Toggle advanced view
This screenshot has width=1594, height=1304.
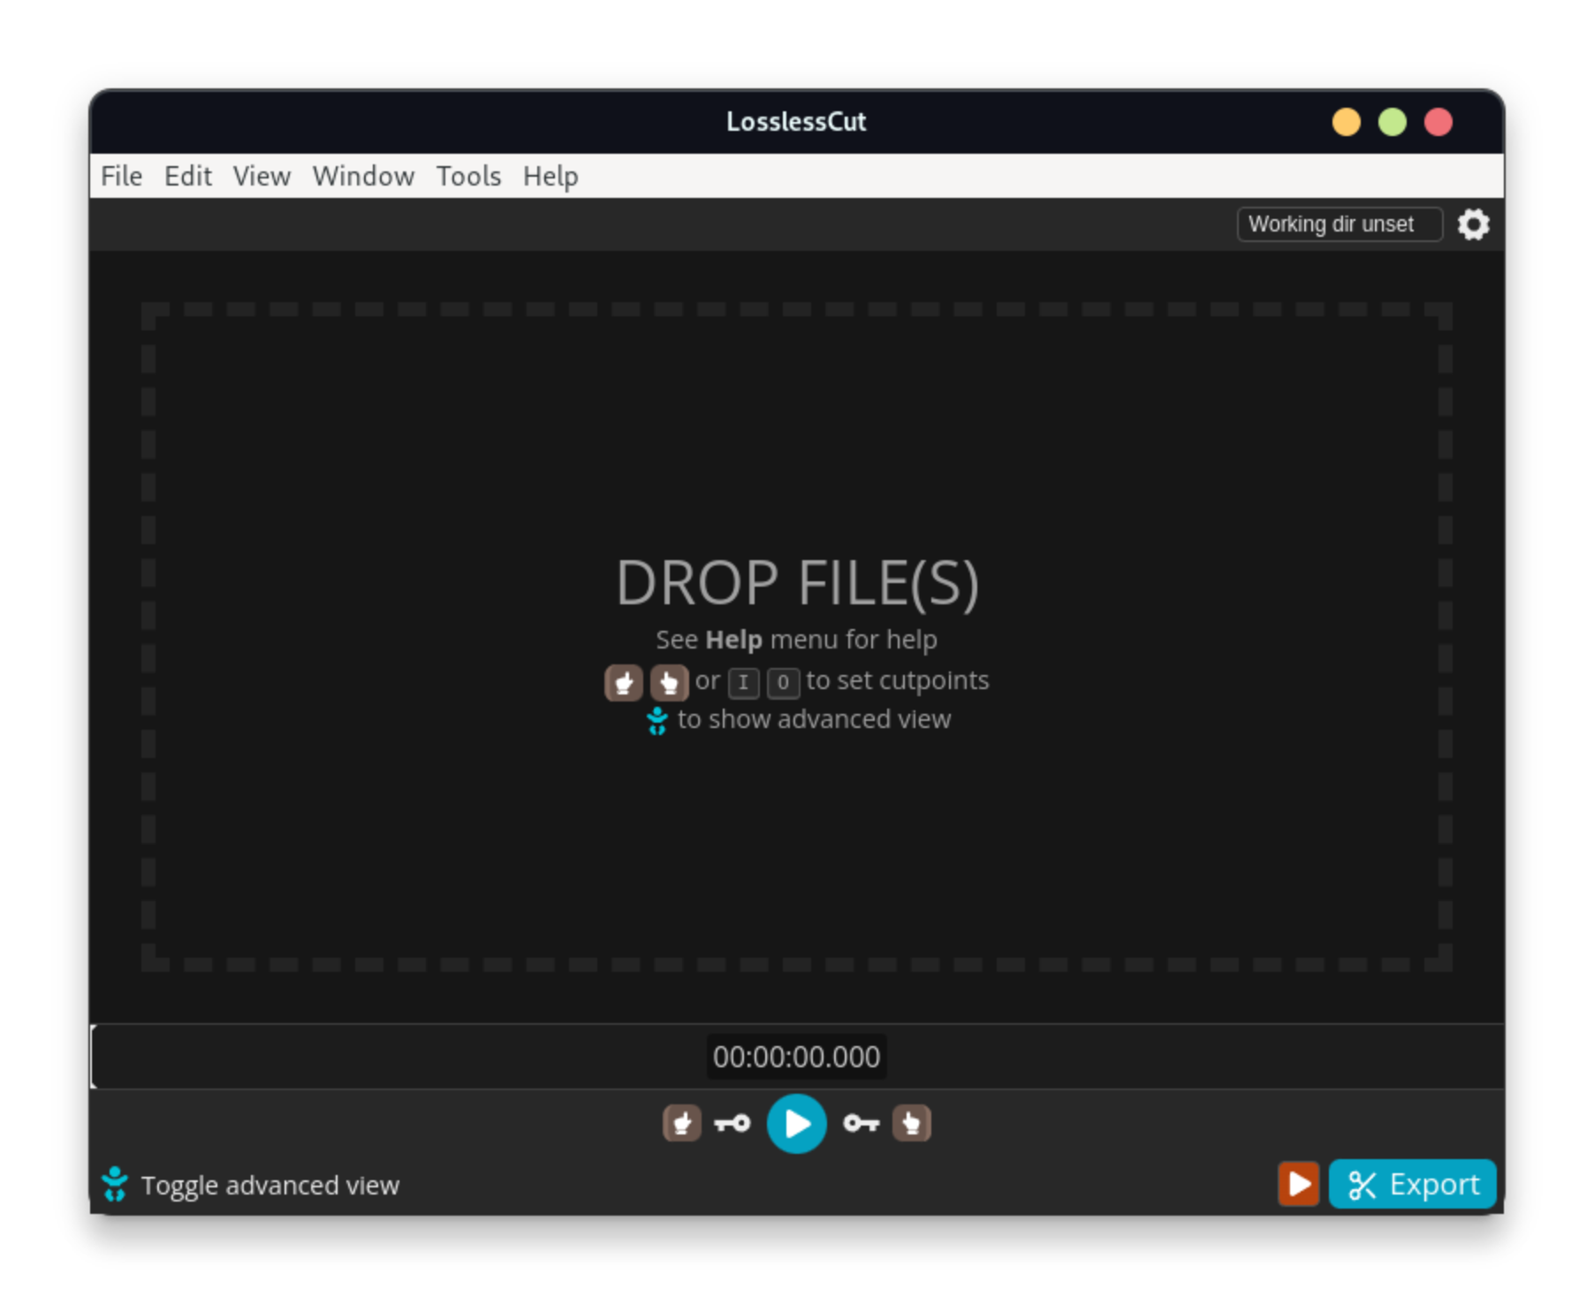click(x=270, y=1185)
